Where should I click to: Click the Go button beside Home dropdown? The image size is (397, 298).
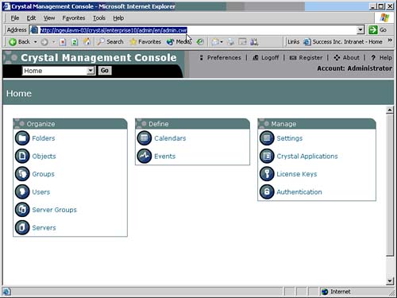point(105,71)
